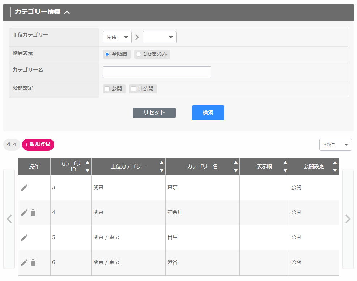Delete the 渋谷 category with trash icon

coord(33,263)
